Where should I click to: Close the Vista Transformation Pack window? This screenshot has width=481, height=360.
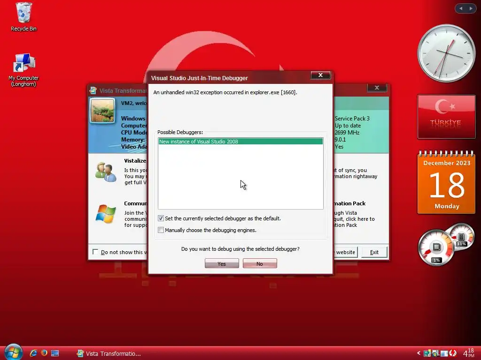[x=377, y=88]
